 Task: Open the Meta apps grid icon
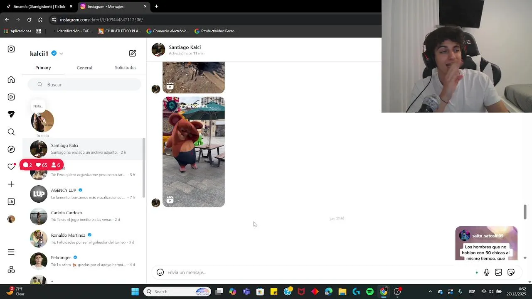tap(11, 270)
